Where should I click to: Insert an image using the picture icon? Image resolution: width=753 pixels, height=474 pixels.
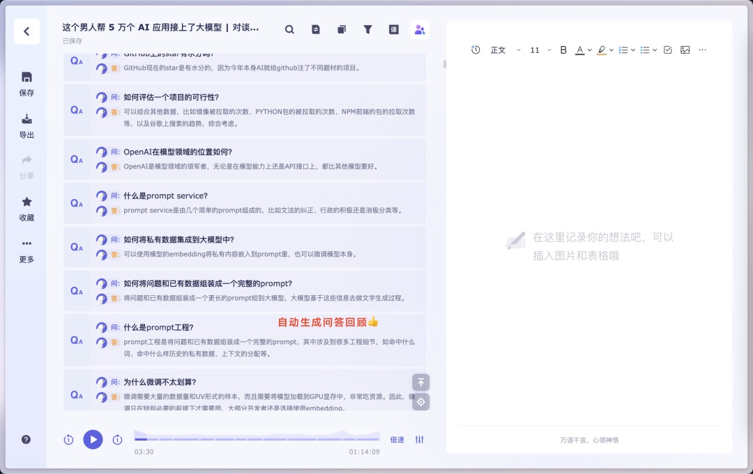coord(685,49)
